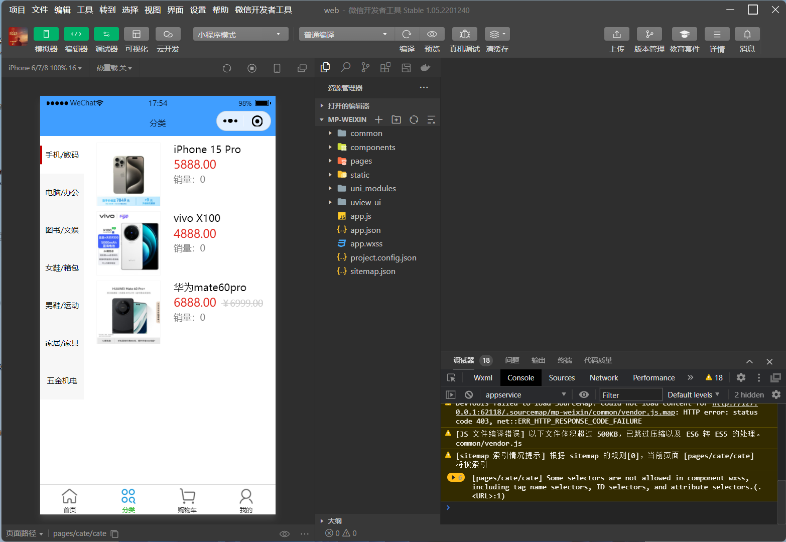Copy the page path pages/cate/cate icon
This screenshot has height=542, width=786.
[x=114, y=534]
